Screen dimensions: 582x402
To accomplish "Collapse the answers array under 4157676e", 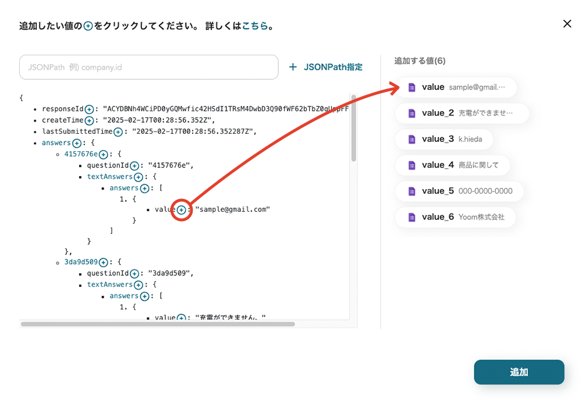I will click(x=124, y=188).
